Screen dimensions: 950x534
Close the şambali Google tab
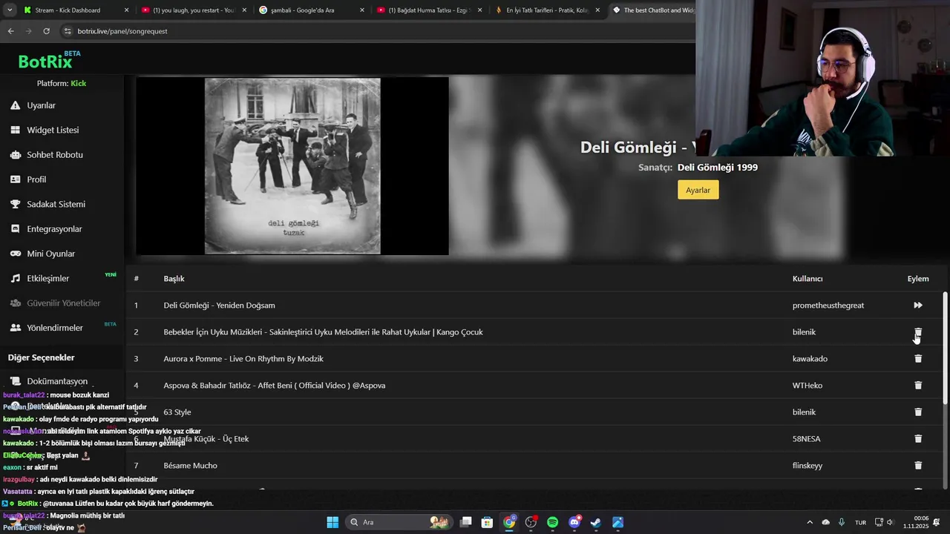click(x=362, y=10)
